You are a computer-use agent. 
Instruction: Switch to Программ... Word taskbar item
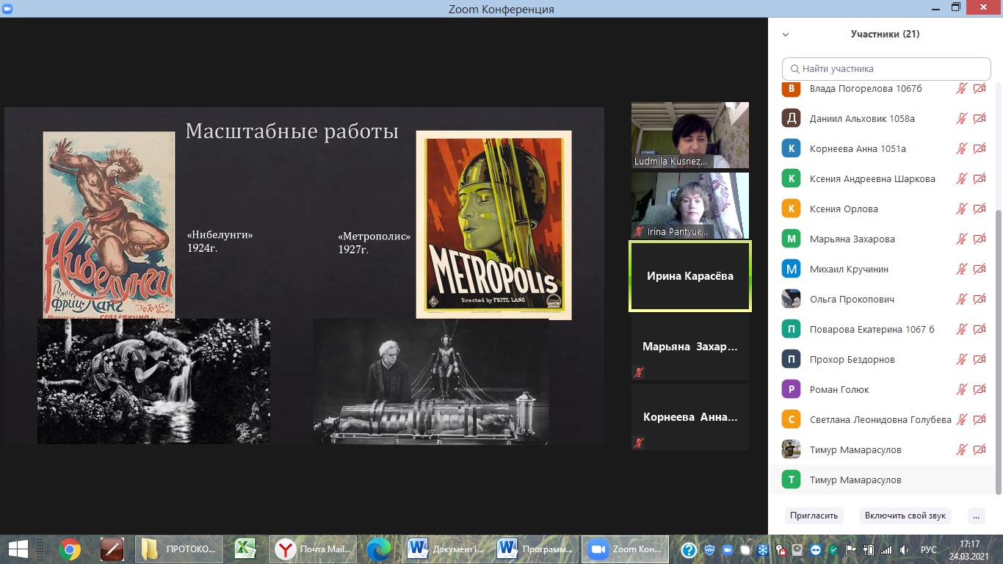[535, 549]
